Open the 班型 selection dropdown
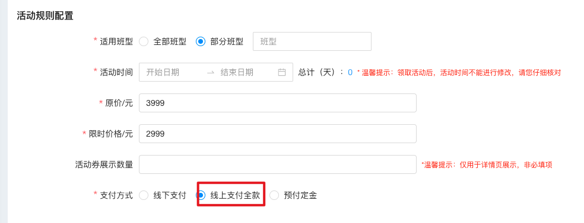This screenshot has height=223, width=584. [x=312, y=41]
